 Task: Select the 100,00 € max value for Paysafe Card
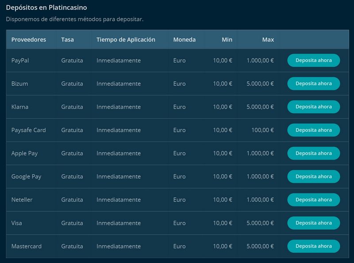coord(263,130)
